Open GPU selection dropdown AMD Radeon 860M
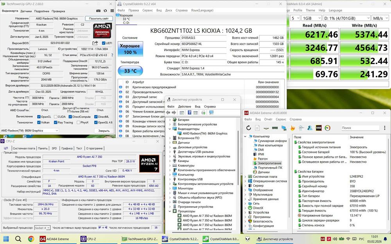Screen dimensions: 391x244 pos(29,130)
